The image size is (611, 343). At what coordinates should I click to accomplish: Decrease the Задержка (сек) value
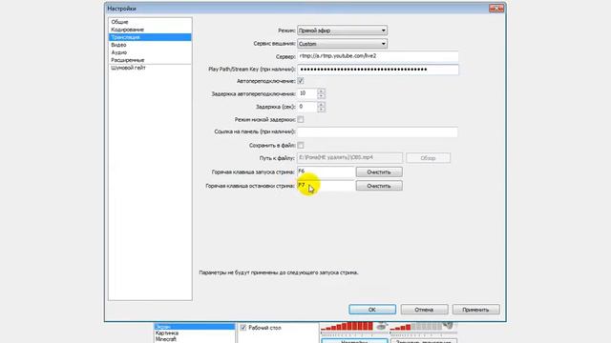click(x=321, y=110)
